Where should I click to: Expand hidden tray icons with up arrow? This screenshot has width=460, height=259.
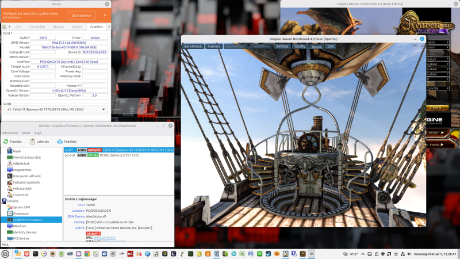click(x=363, y=254)
